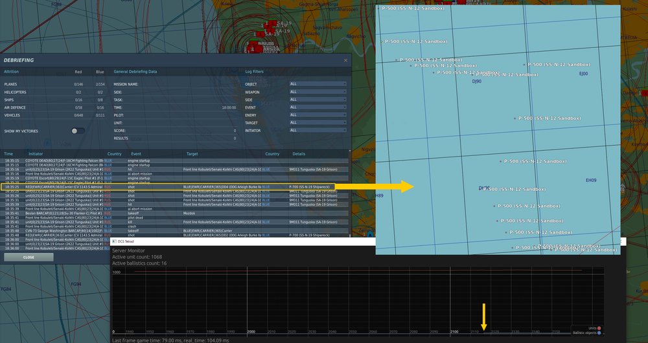Expand the INITIATOR filter dropdown

[318, 131]
